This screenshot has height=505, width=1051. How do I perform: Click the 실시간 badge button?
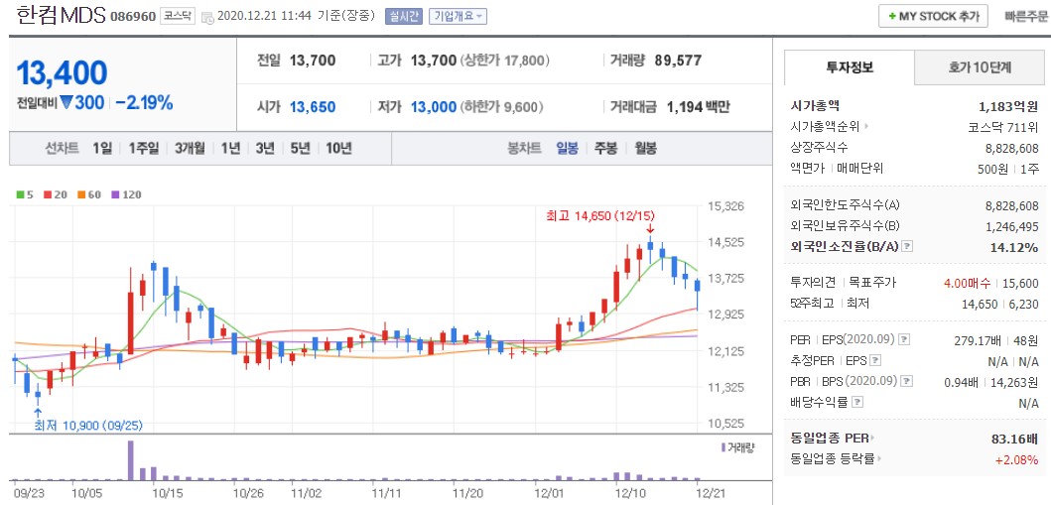pos(403,17)
